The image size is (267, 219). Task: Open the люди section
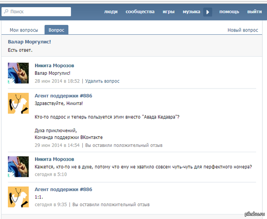point(111,12)
